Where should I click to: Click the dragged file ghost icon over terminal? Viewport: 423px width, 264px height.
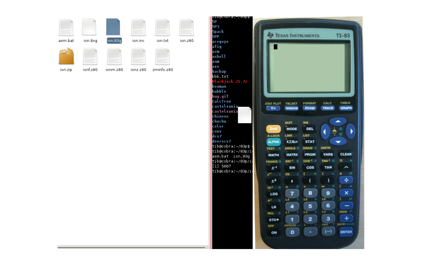(245, 115)
